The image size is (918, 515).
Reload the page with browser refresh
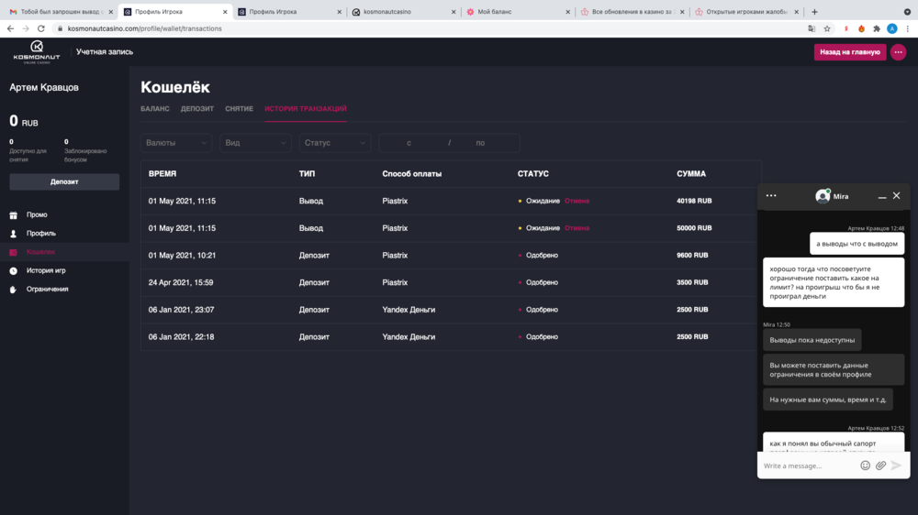(41, 28)
